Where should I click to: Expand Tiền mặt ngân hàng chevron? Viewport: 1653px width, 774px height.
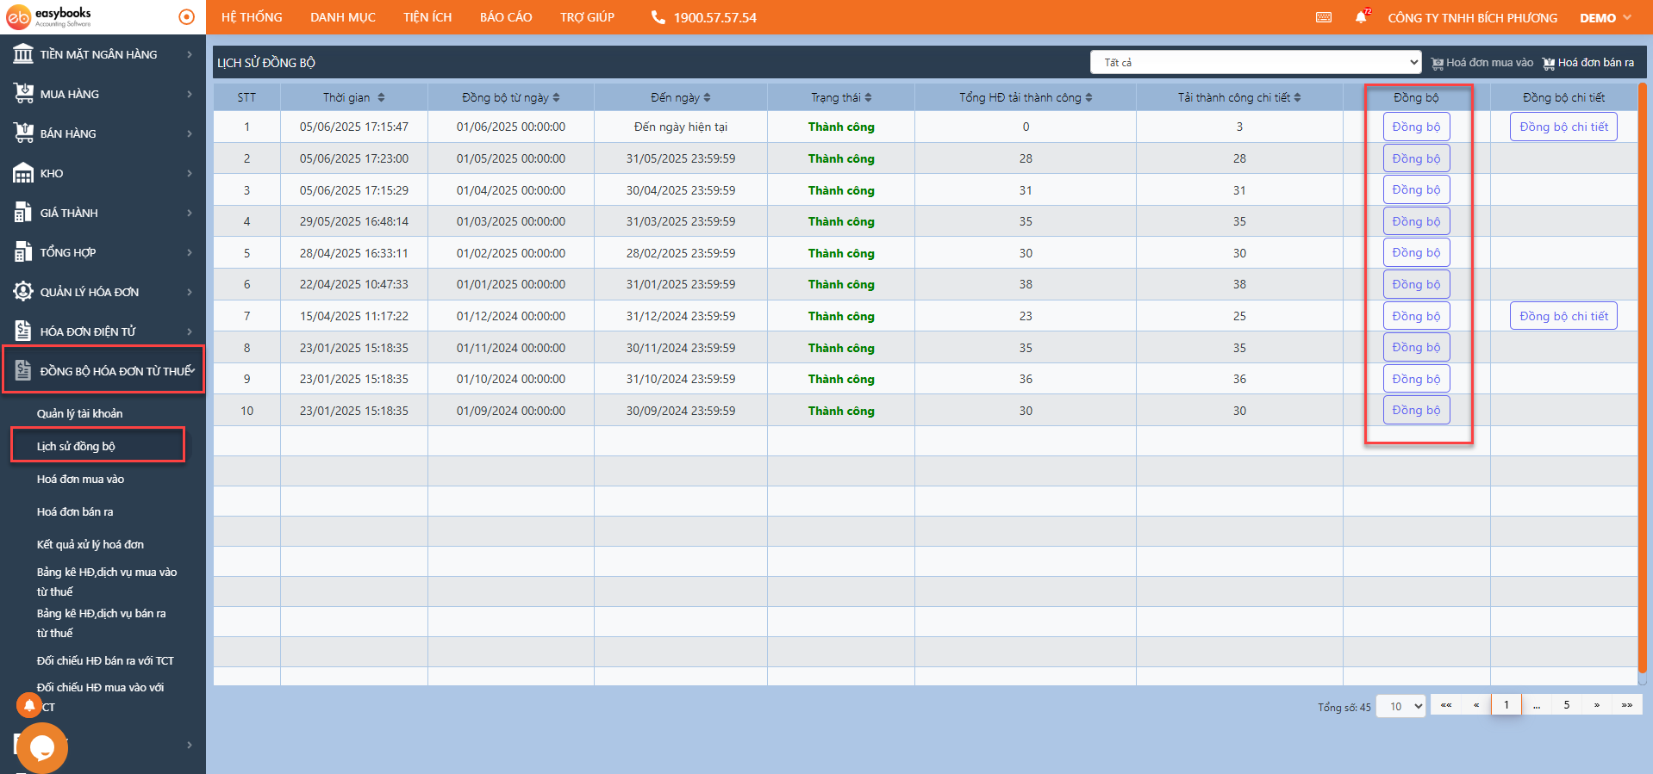[x=190, y=54]
